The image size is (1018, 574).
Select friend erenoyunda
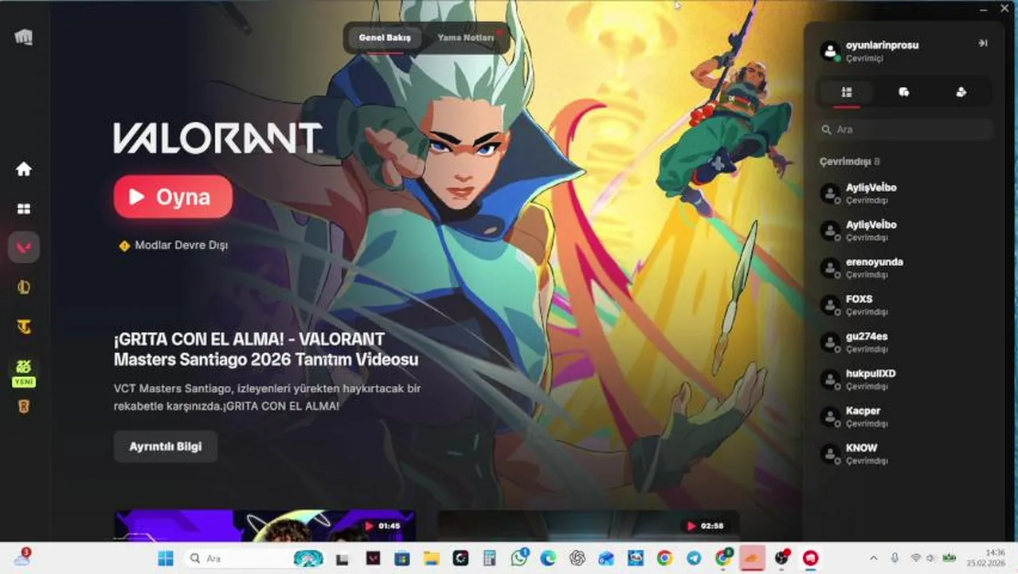coord(906,268)
